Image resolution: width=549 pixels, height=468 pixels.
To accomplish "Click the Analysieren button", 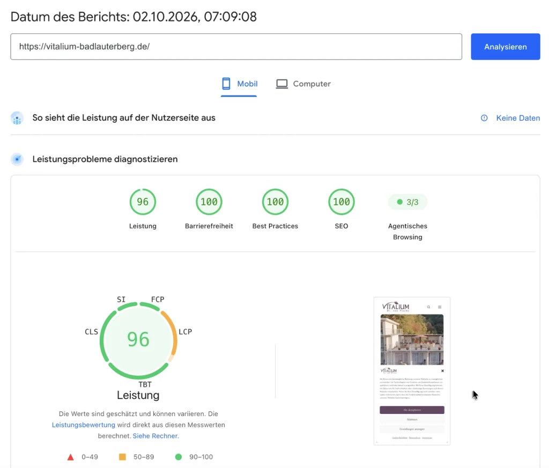I will click(505, 47).
